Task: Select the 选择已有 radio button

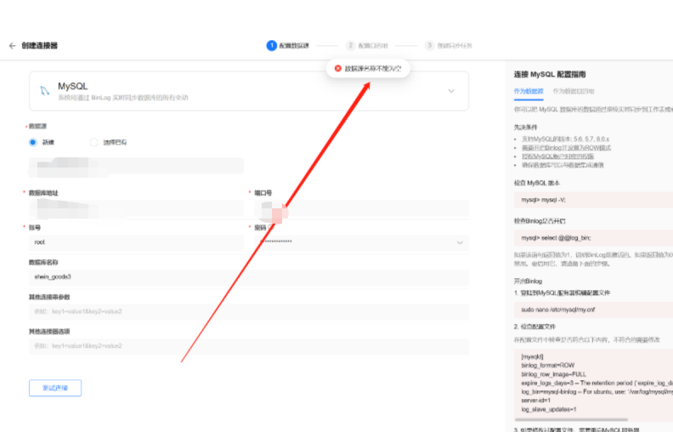Action: 94,142
